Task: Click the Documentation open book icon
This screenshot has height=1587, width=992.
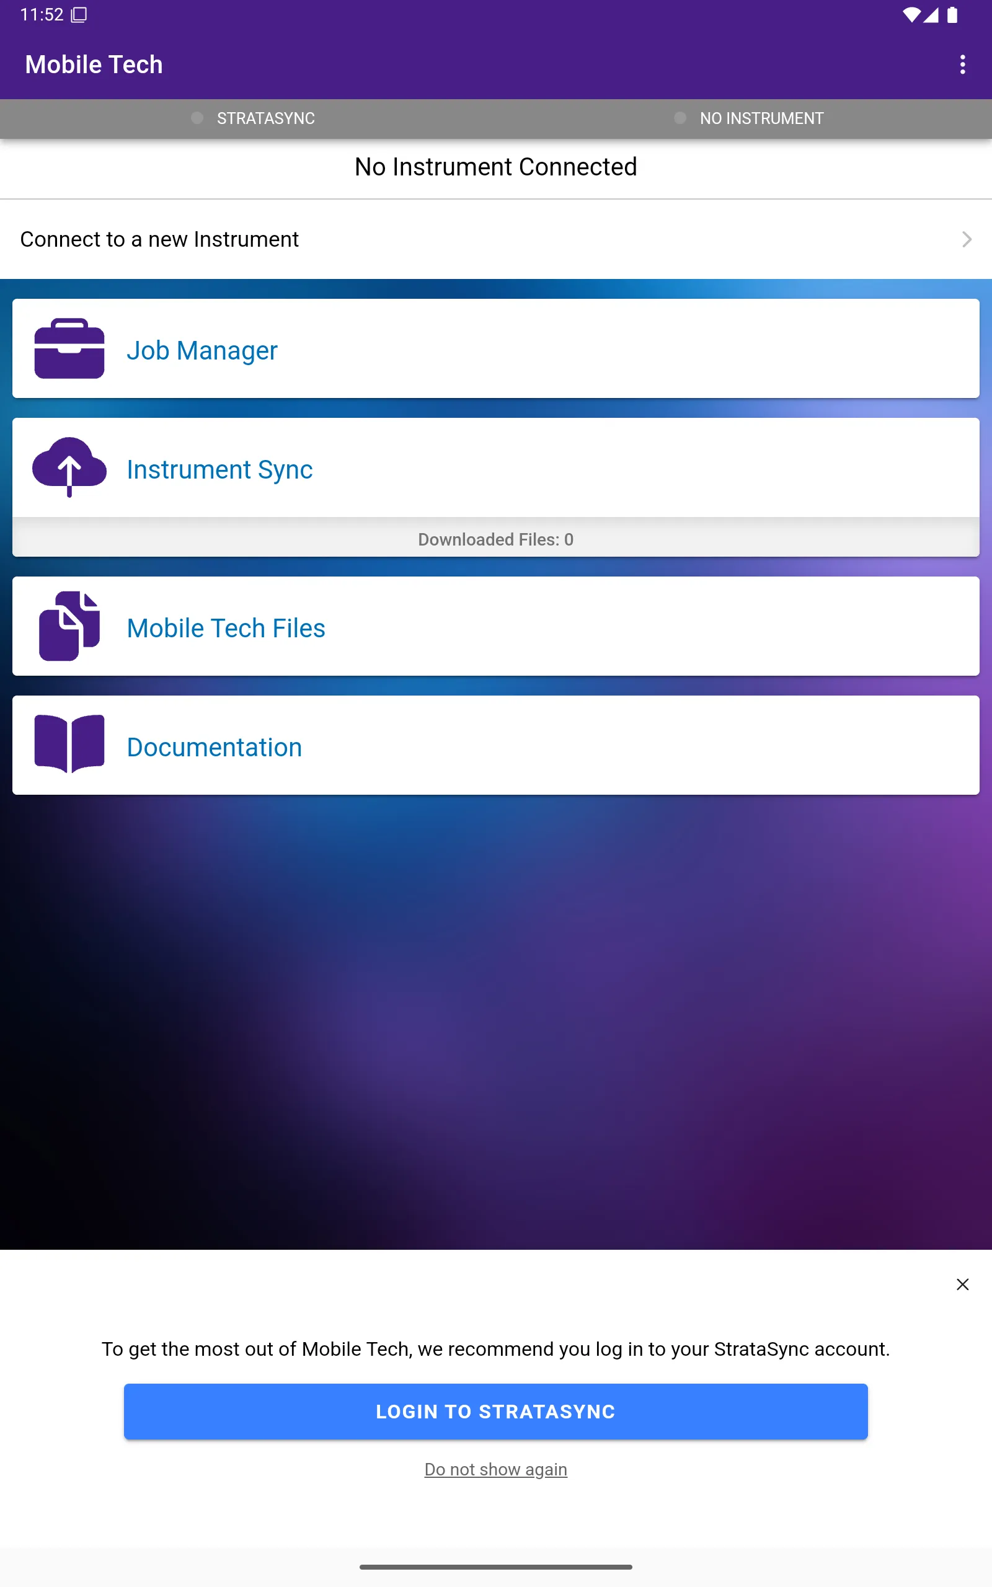Action: 69,745
